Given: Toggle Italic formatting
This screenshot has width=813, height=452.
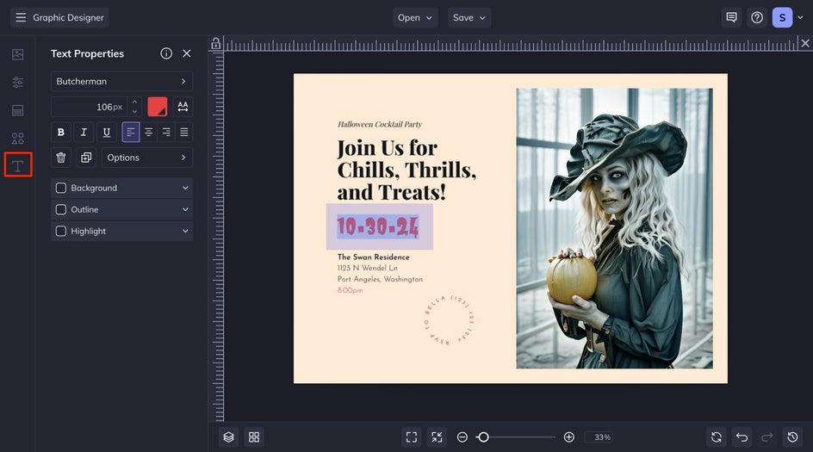Looking at the screenshot, I should pos(84,133).
